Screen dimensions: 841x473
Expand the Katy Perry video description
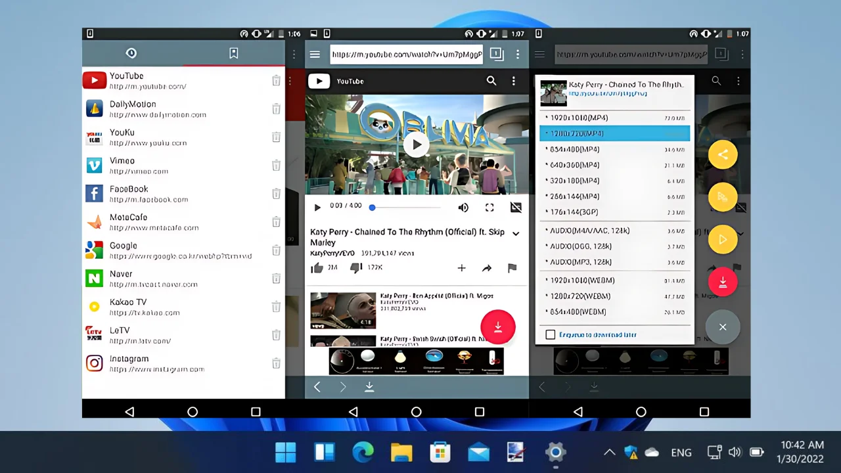click(516, 233)
